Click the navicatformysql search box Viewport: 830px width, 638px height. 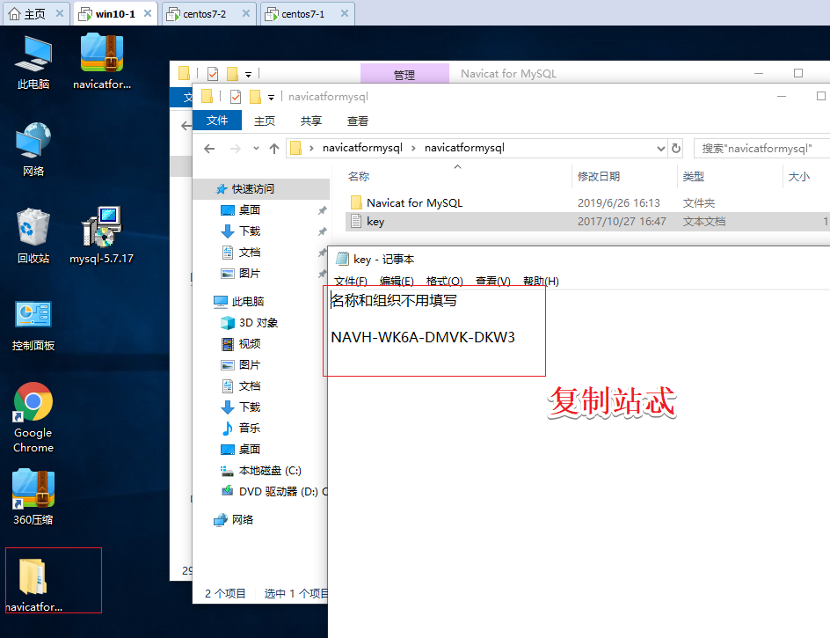[x=761, y=149]
